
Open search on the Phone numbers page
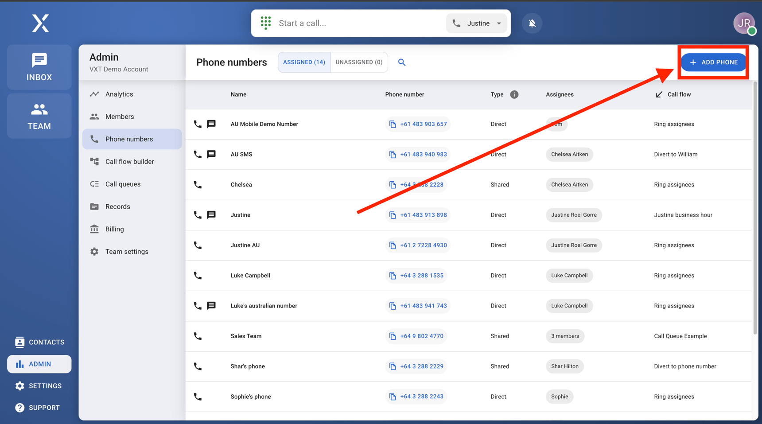[401, 62]
